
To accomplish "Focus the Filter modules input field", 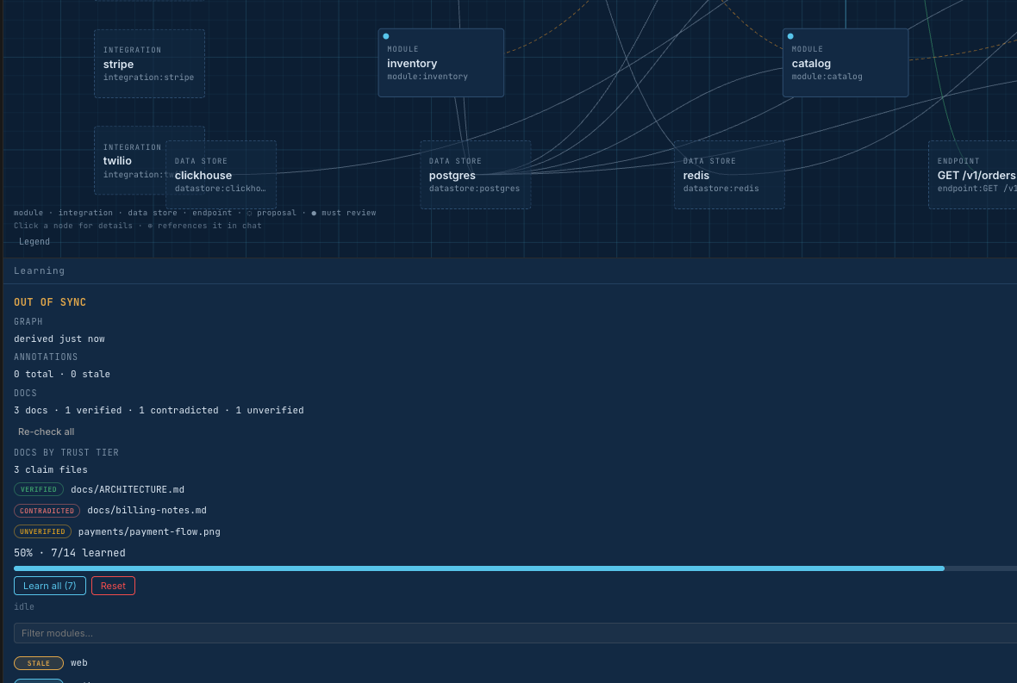I will [515, 633].
